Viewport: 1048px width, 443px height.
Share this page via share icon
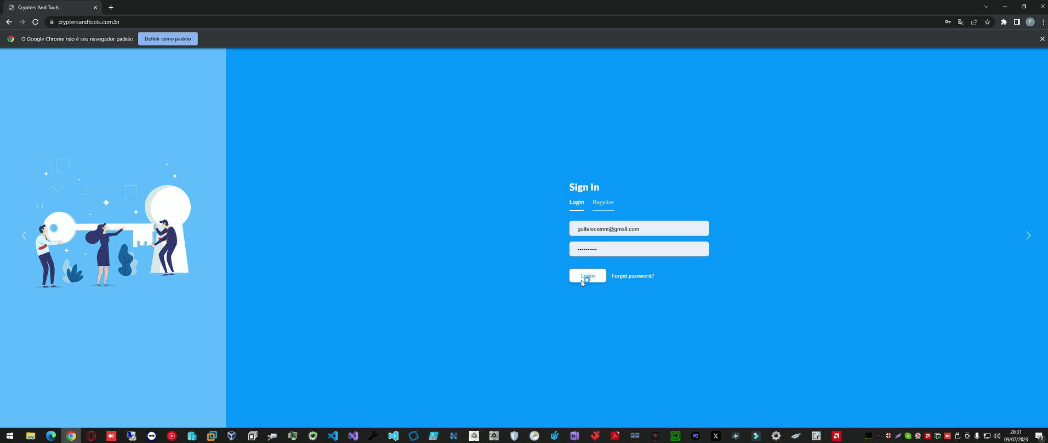[974, 22]
